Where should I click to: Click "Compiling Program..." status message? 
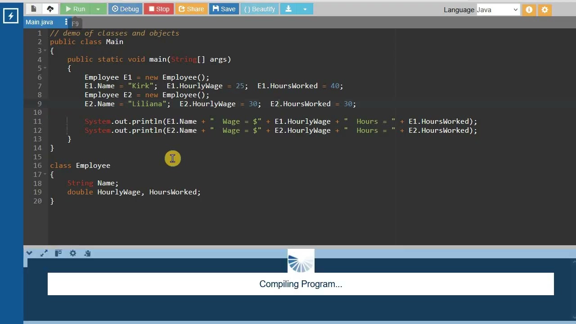point(301,284)
